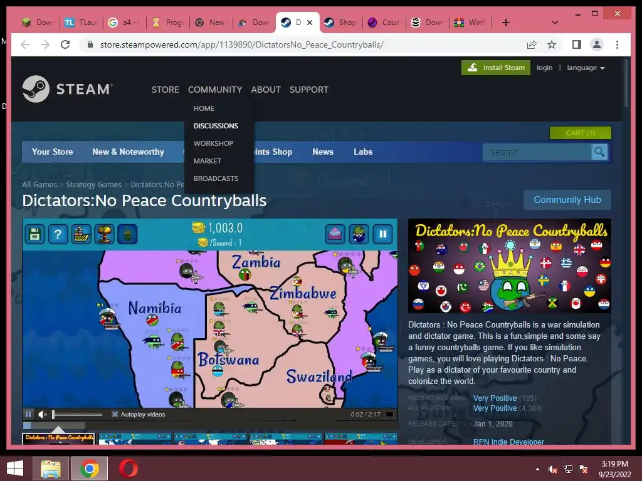
Task: Click the soldier countryball icon beside pause
Action: [x=359, y=234]
